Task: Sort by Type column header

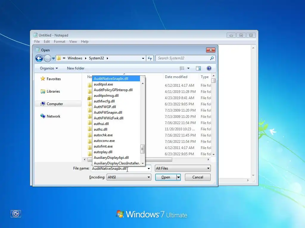Action: [x=205, y=77]
